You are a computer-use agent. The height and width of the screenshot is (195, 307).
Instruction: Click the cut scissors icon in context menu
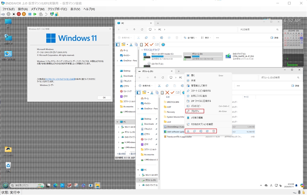tap(188, 131)
